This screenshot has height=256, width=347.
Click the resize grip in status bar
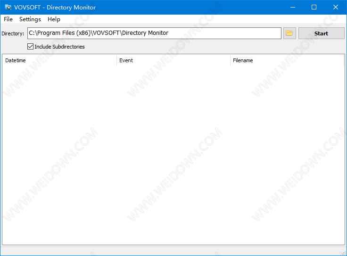tap(344, 253)
